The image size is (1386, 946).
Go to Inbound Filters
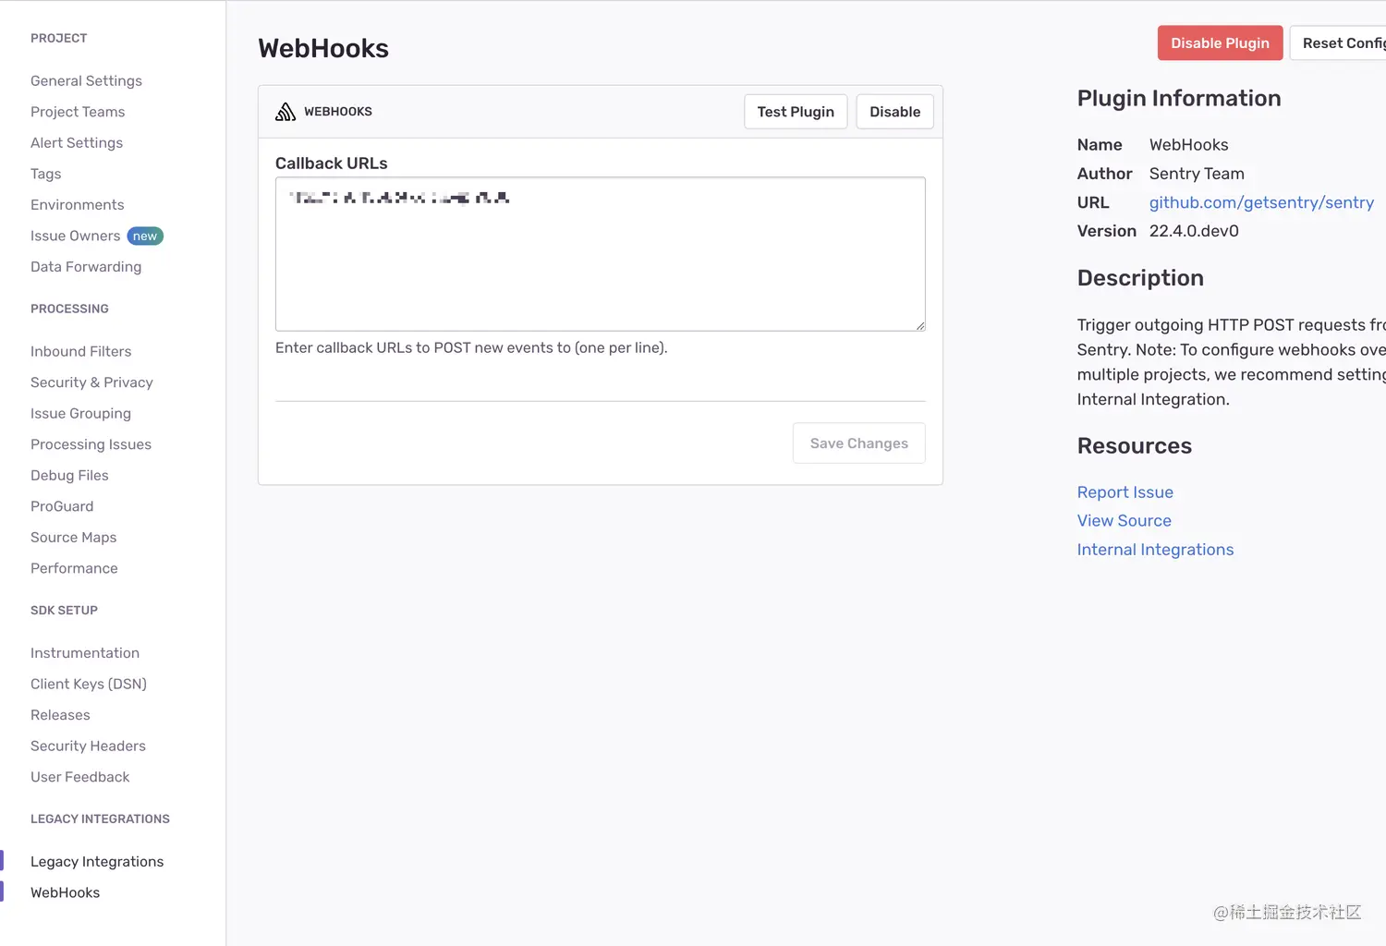coord(81,352)
